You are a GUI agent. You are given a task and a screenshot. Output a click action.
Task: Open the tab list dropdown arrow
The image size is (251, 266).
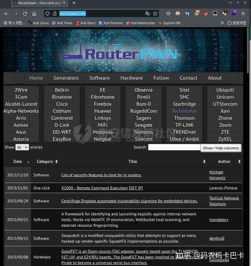[x=231, y=3]
